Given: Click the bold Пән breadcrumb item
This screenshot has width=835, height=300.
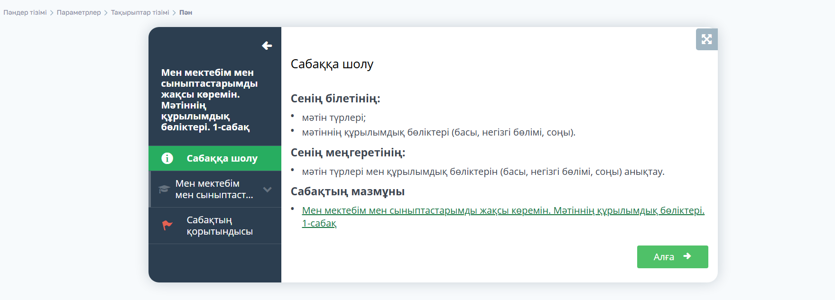Looking at the screenshot, I should coord(186,12).
